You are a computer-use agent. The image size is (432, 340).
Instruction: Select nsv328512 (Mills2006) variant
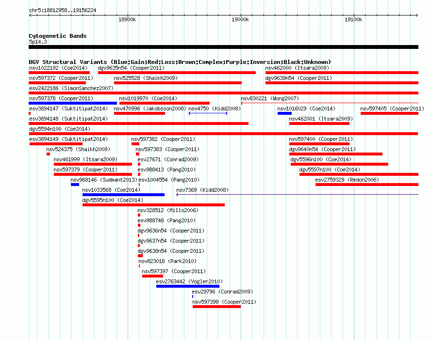168,210
